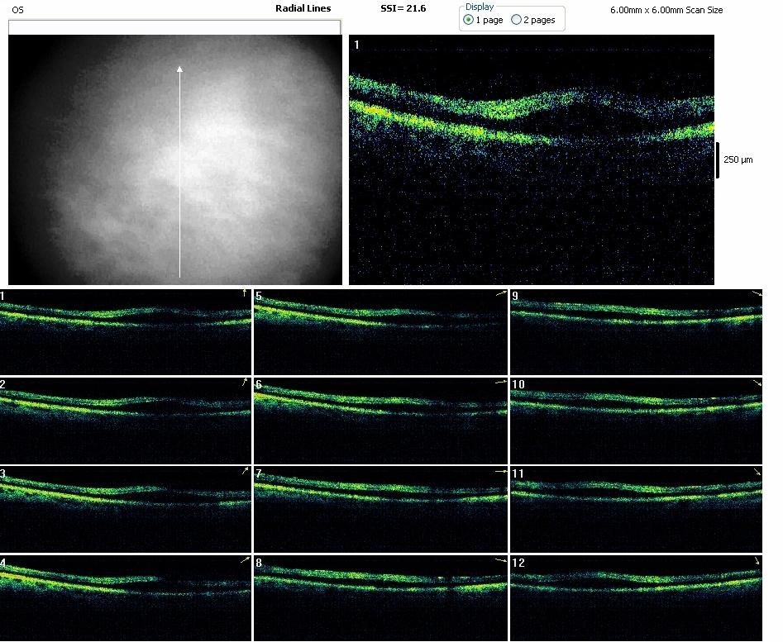
Task: Open radial scan thumbnail number 9
Action: [635, 331]
